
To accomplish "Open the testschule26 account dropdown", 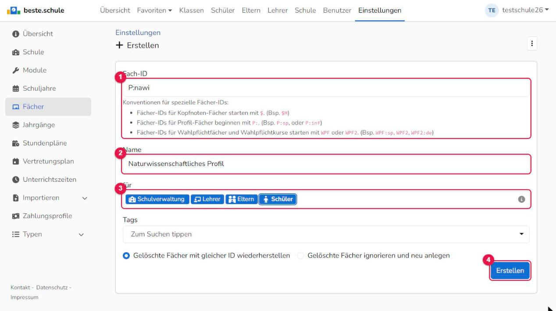I will pyautogui.click(x=526, y=11).
